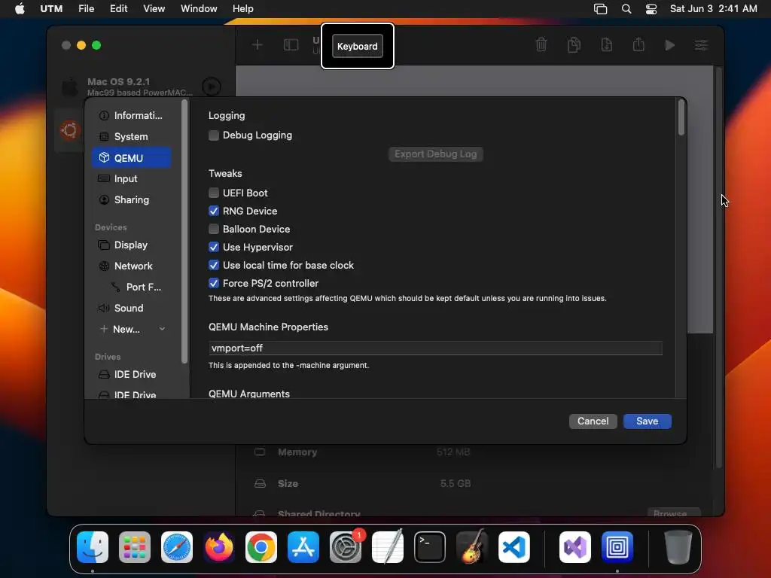
Task: Click the trash icon to delete the VM
Action: coord(541,44)
